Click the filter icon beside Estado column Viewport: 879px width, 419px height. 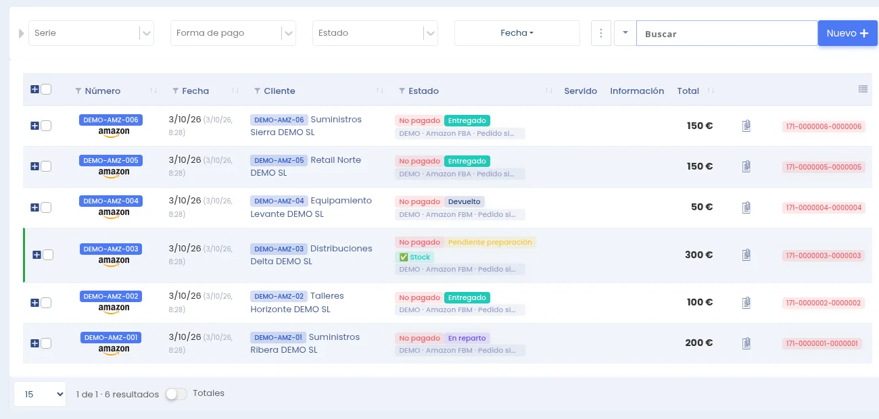coord(402,91)
